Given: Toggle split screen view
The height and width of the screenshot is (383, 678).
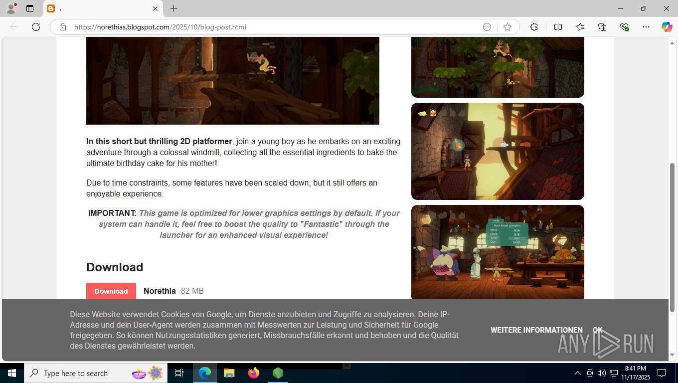Looking at the screenshot, I should click(558, 27).
